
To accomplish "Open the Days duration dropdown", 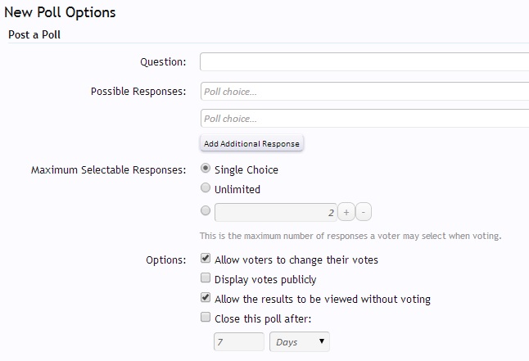I will (x=300, y=342).
